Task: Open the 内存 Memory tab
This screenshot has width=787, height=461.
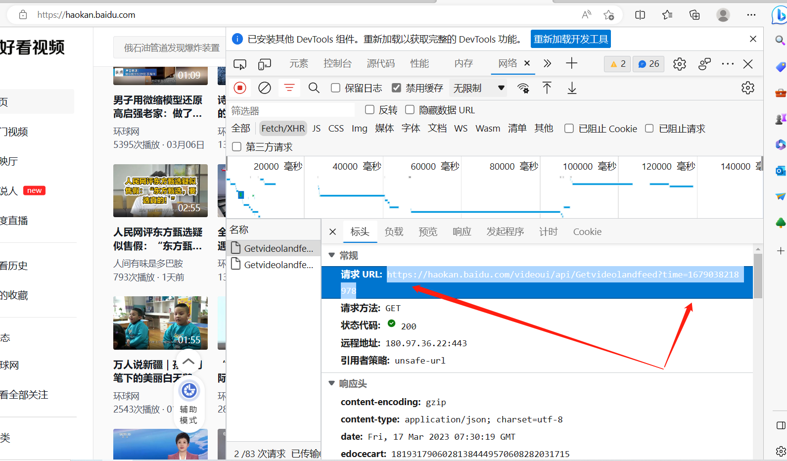Action: point(463,63)
